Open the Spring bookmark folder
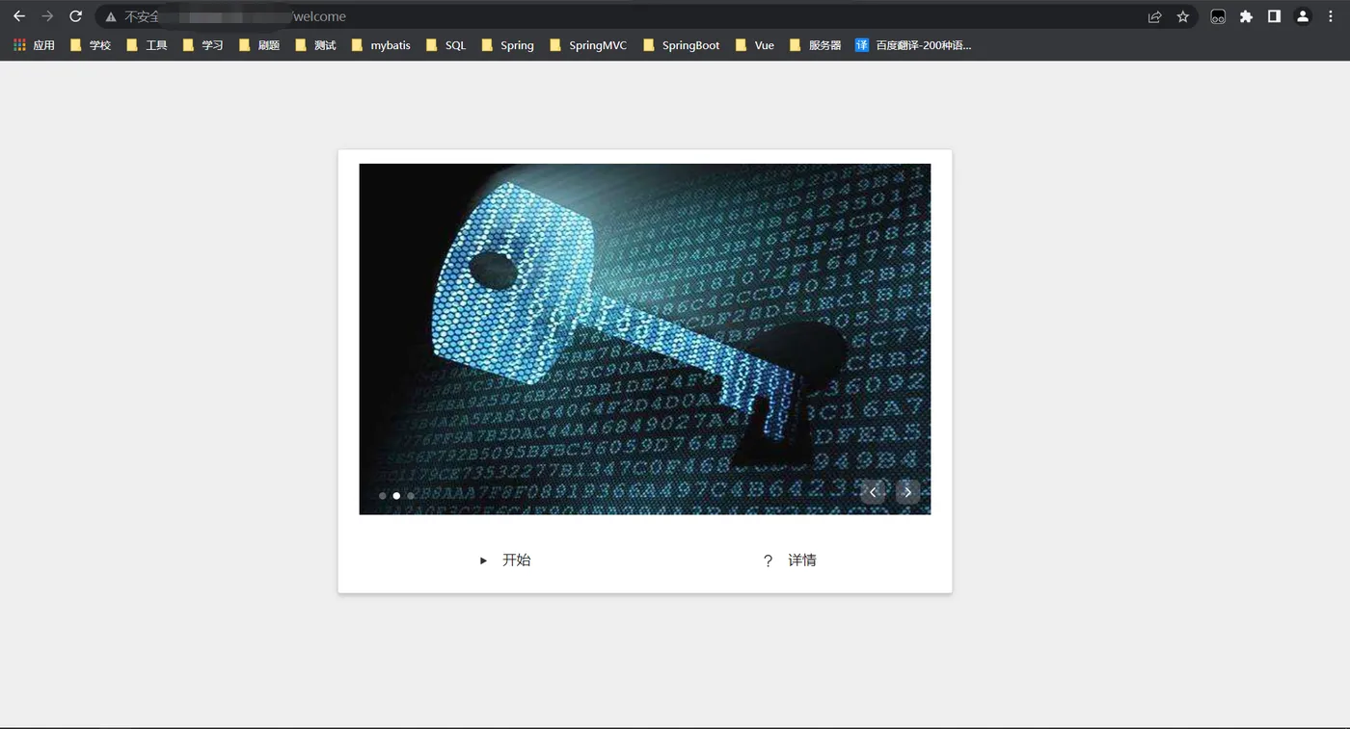Screen dimensions: 1350x729 (x=507, y=45)
